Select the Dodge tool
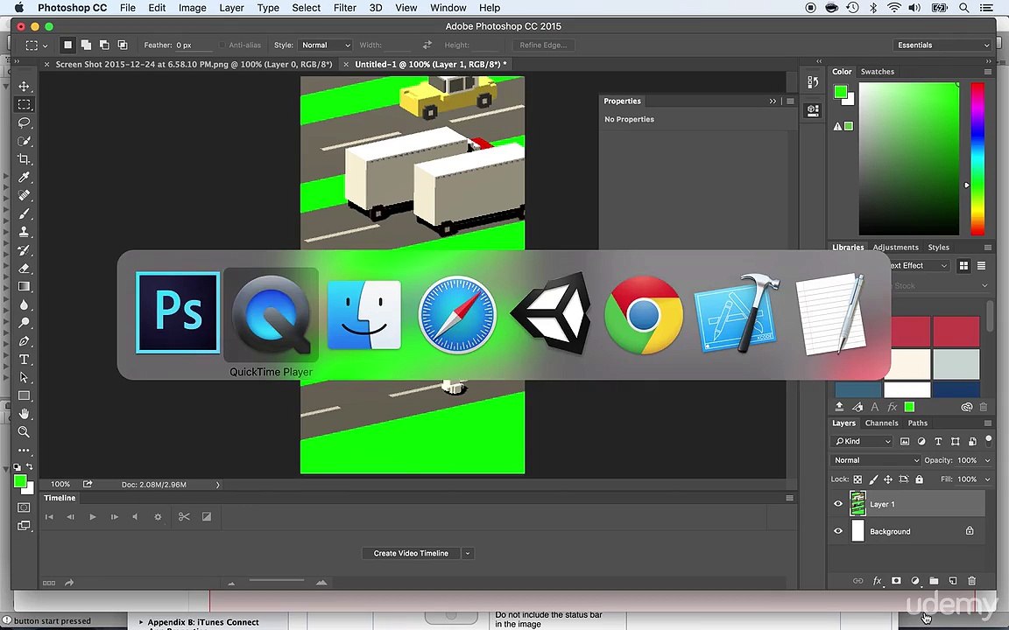Viewport: 1009px width, 630px height. 24,323
